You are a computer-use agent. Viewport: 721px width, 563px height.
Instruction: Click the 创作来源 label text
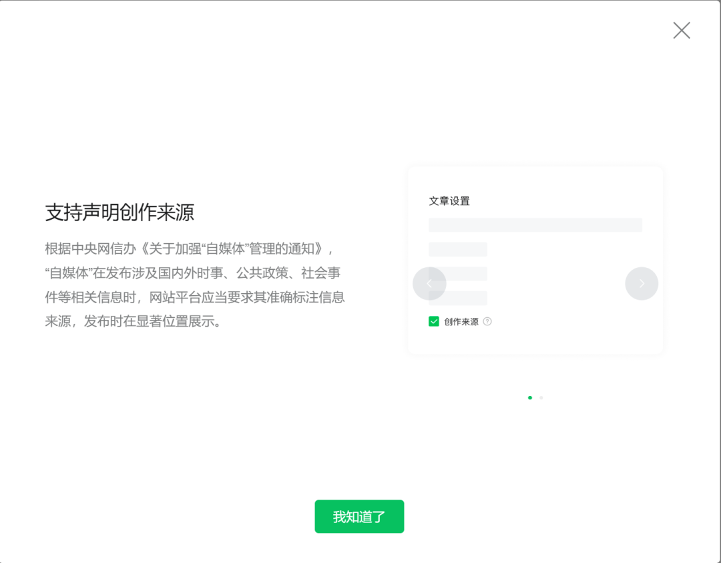tap(461, 321)
